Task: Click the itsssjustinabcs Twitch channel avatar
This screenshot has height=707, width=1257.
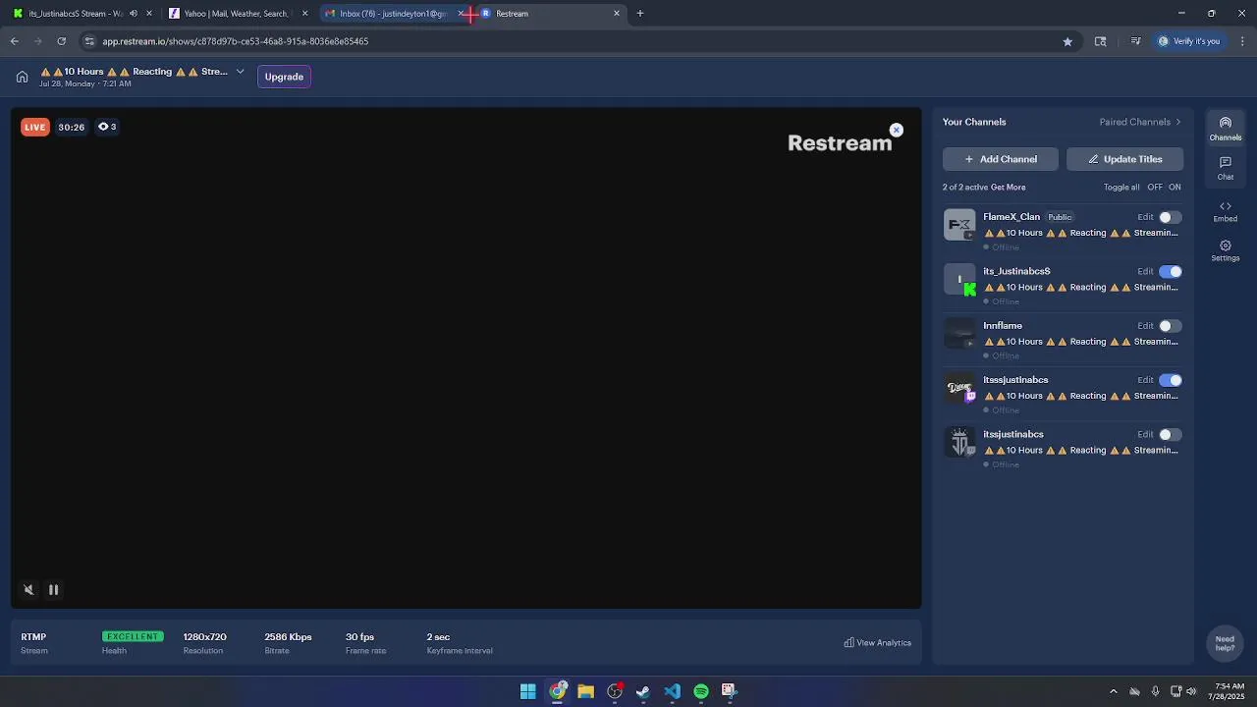Action: click(x=959, y=388)
